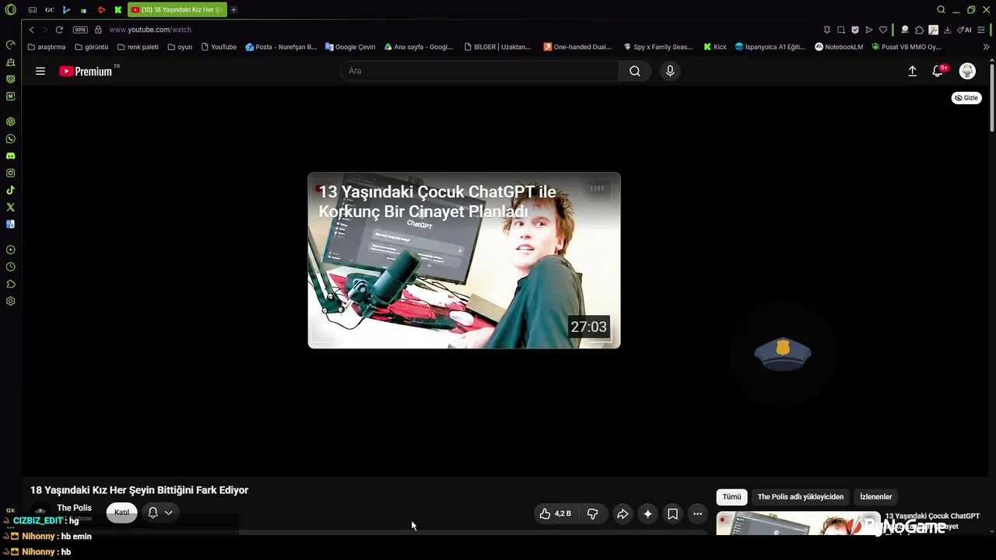The image size is (996, 560).
Task: Share the video
Action: pyautogui.click(x=622, y=513)
